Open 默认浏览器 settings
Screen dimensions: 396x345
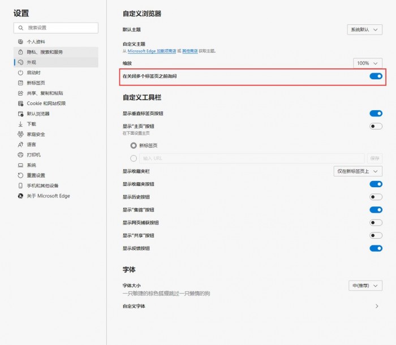coord(56,114)
